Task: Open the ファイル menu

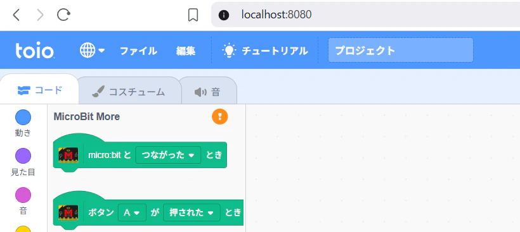Action: coord(138,51)
